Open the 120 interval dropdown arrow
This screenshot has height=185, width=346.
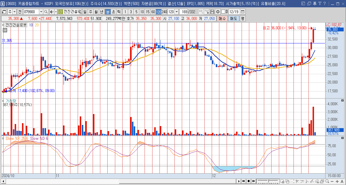177,12
